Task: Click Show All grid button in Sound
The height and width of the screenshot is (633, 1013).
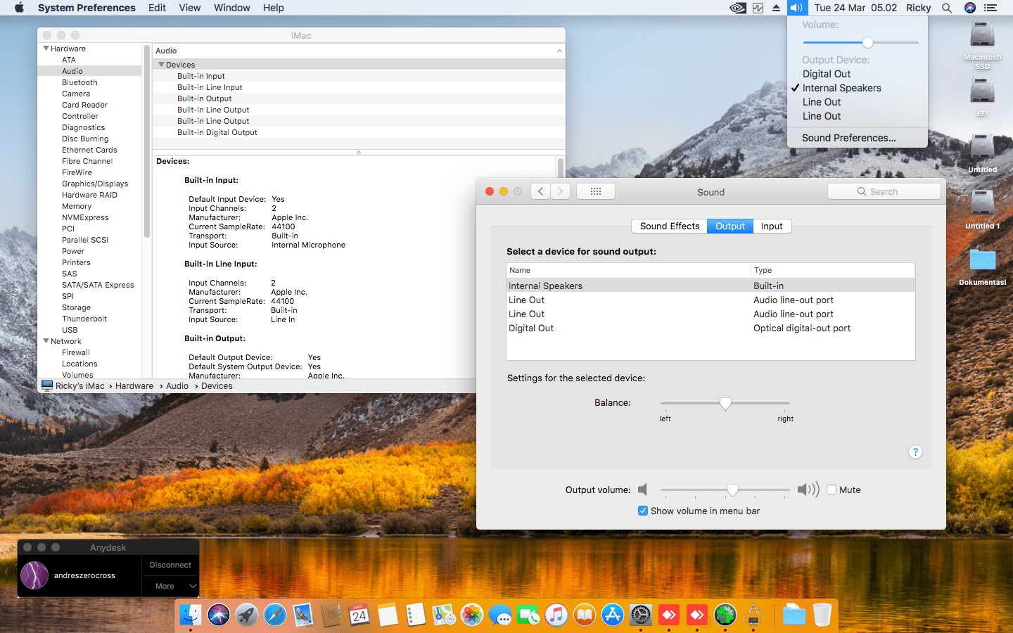Action: click(596, 191)
